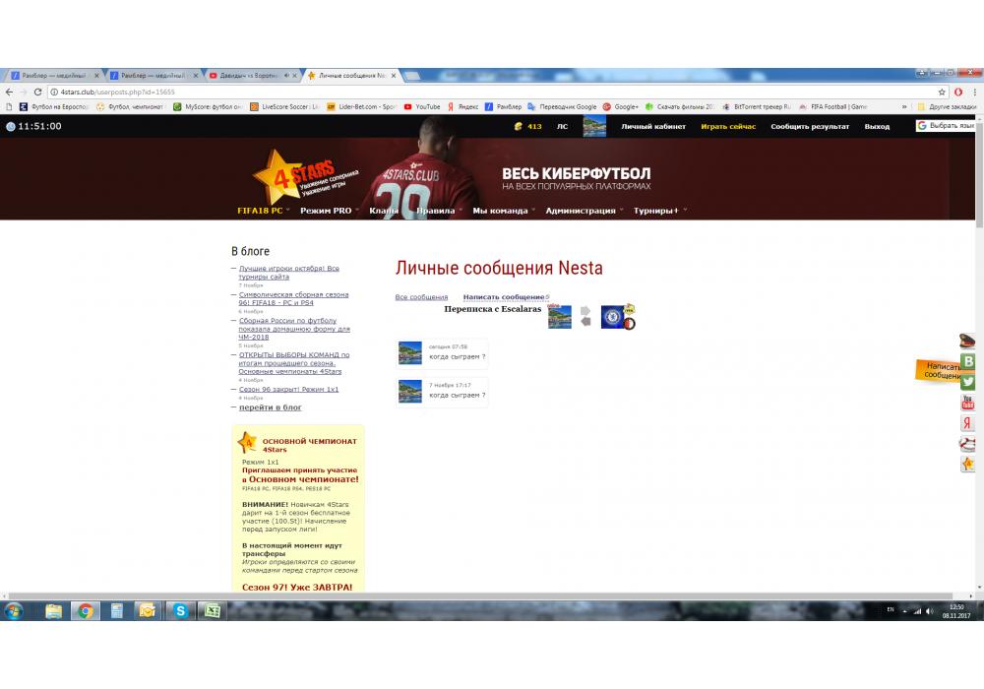Click the VK social sidebar icon

(967, 361)
